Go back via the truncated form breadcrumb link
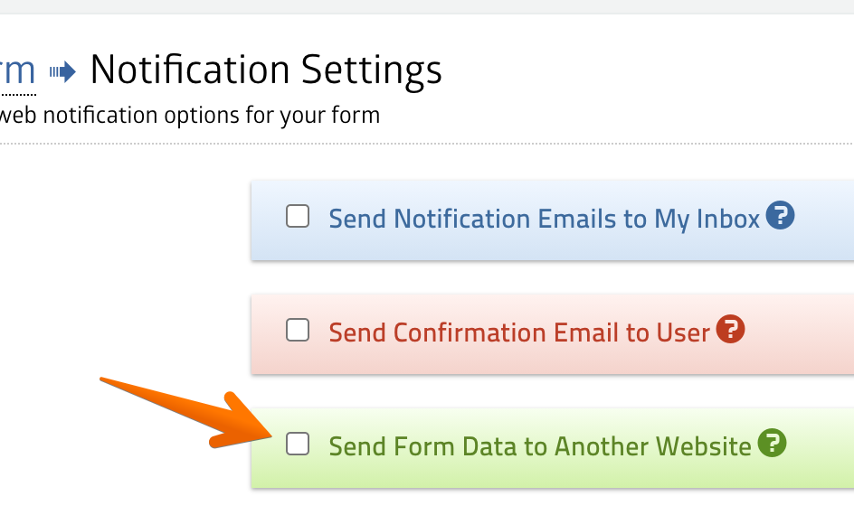854x515 pixels. pos(18,70)
